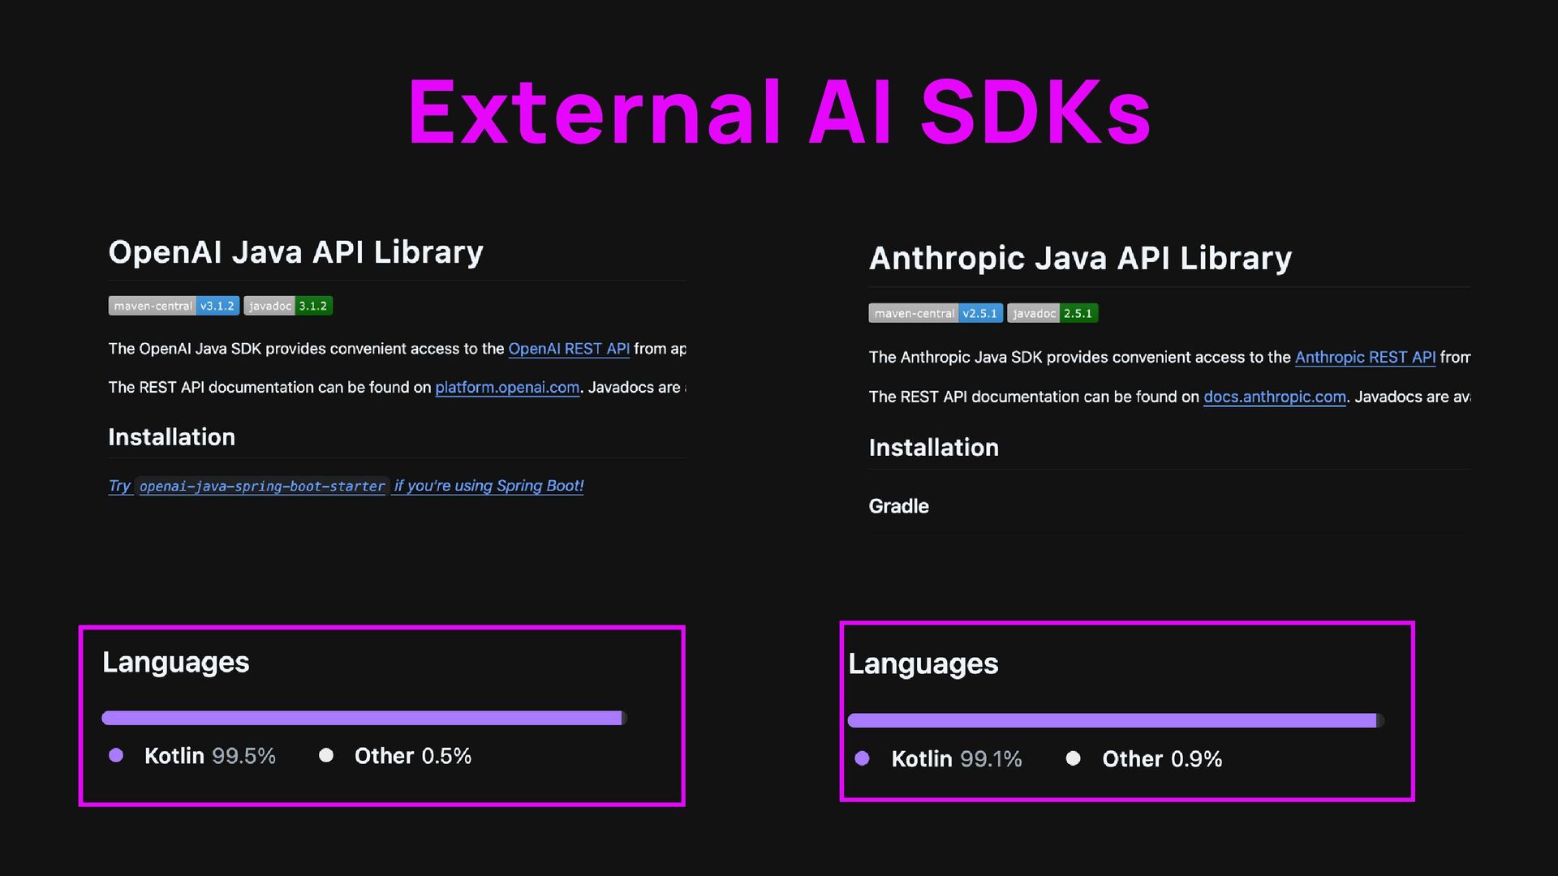Screen dimensions: 1558x876
Task: Visit the docs.anthropic.com link
Action: pos(1275,397)
